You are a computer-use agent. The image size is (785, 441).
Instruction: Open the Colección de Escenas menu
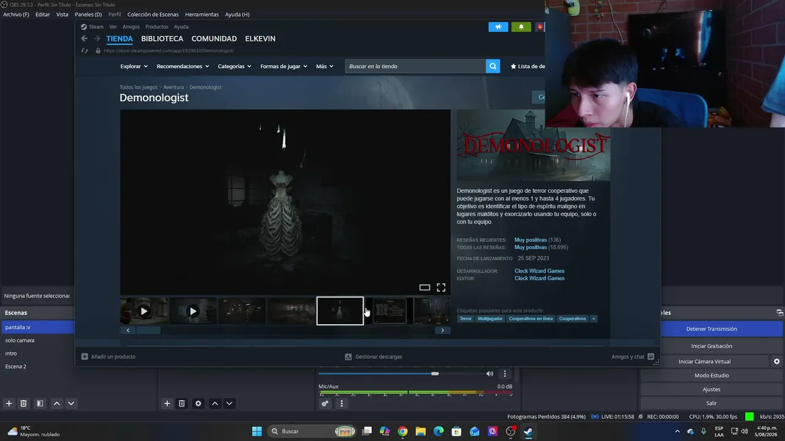[153, 14]
